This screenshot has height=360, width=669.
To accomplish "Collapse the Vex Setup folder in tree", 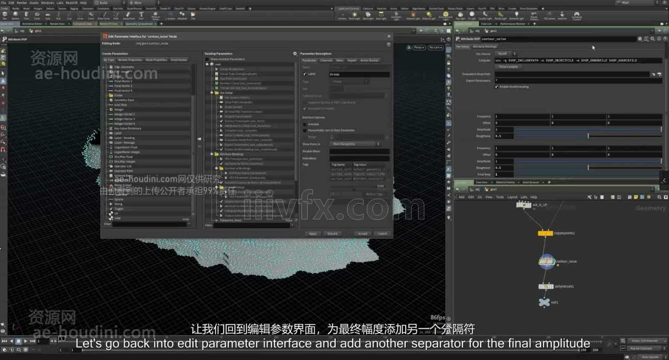I will 212,93.
